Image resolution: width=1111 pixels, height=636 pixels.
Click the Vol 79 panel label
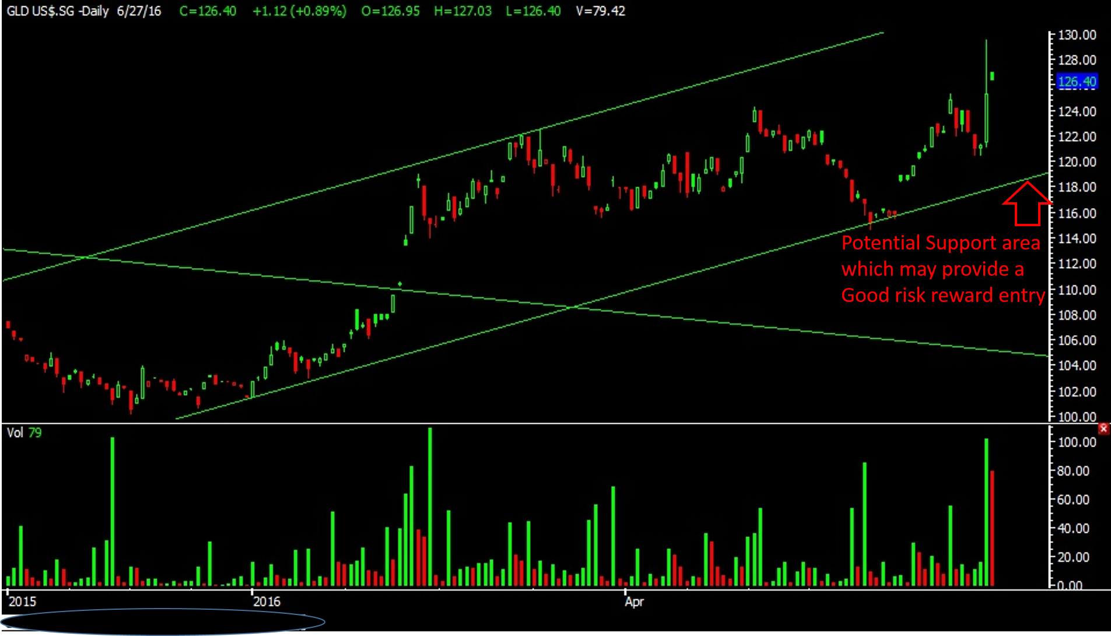point(24,433)
